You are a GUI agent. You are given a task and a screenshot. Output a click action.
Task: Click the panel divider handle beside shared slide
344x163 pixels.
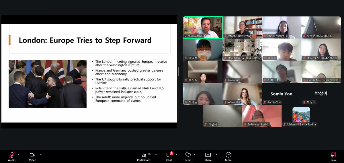coord(179,71)
